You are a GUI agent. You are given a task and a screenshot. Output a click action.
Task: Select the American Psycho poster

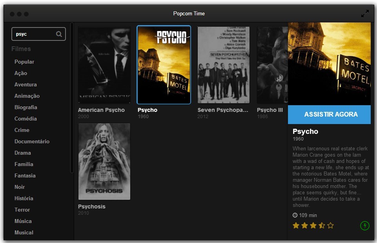click(104, 65)
